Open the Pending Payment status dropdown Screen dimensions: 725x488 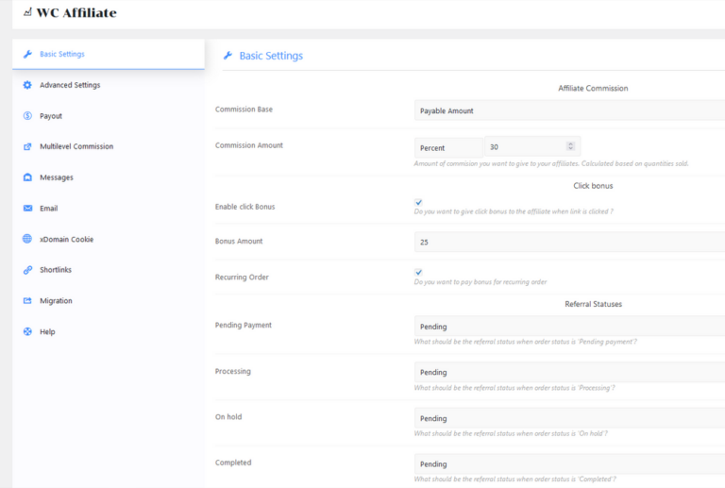569,327
